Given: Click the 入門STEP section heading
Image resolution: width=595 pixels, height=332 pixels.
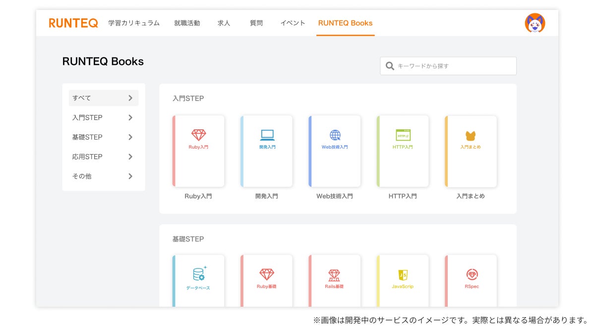Looking at the screenshot, I should [188, 99].
